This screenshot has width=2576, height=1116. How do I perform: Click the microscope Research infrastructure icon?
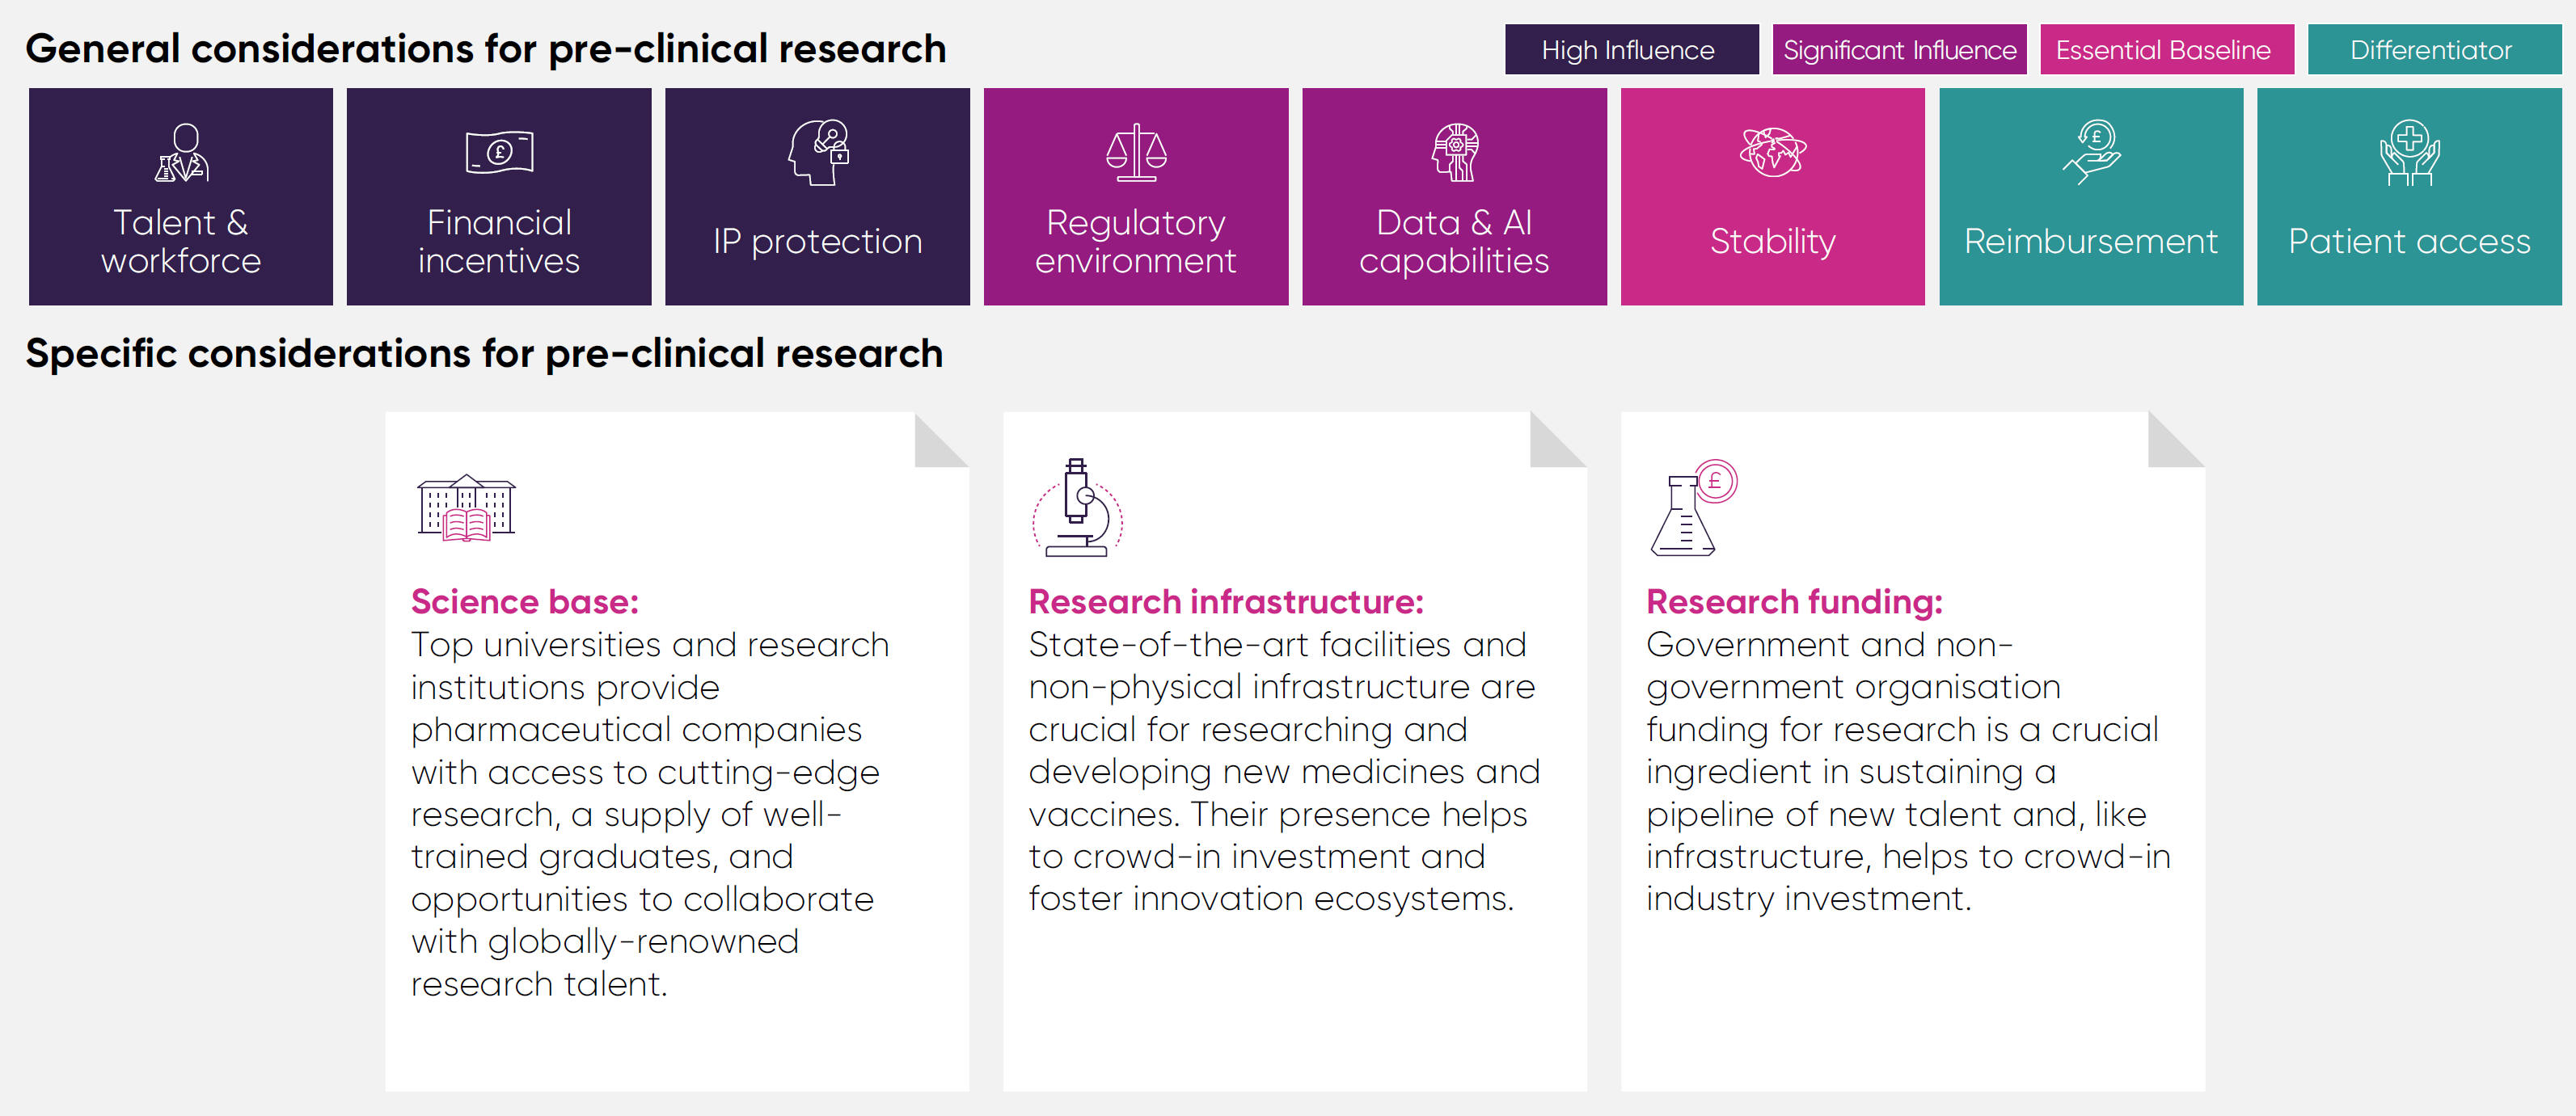pos(1077,507)
